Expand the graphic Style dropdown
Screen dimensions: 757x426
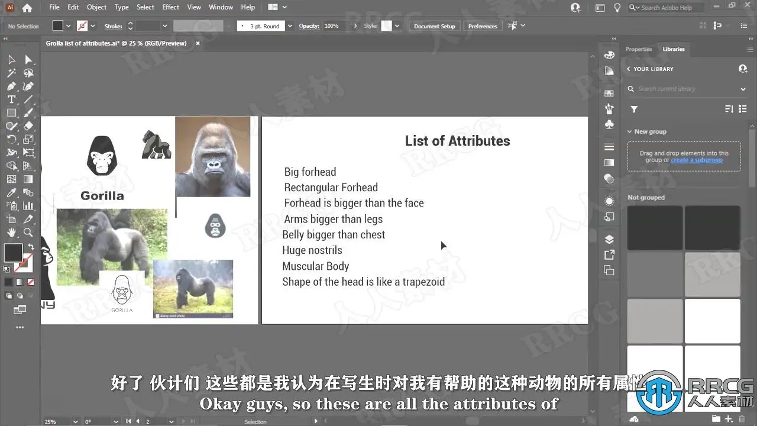tap(397, 26)
